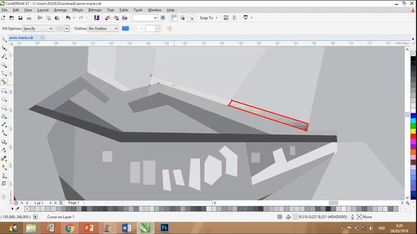Open Google Chrome from the taskbar
This screenshot has height=234, width=417.
(x=70, y=227)
